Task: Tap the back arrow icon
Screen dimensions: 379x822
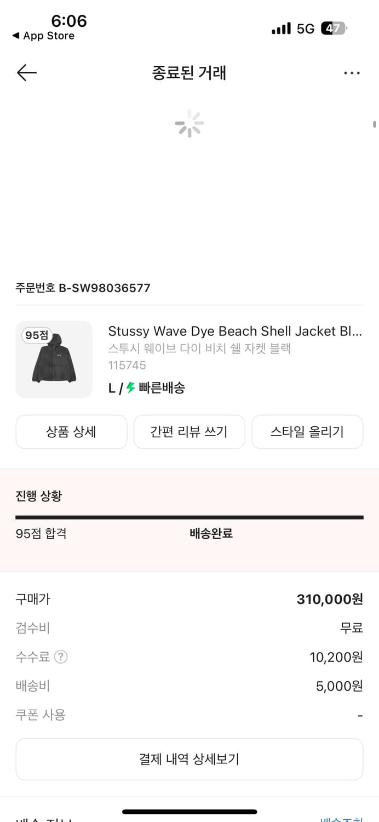Action: [x=26, y=73]
